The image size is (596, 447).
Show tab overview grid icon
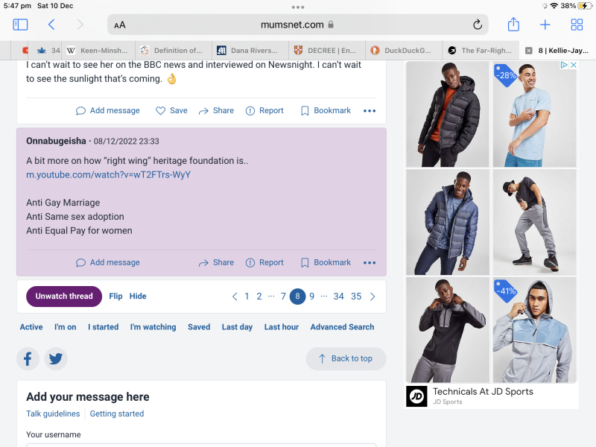coord(577,25)
